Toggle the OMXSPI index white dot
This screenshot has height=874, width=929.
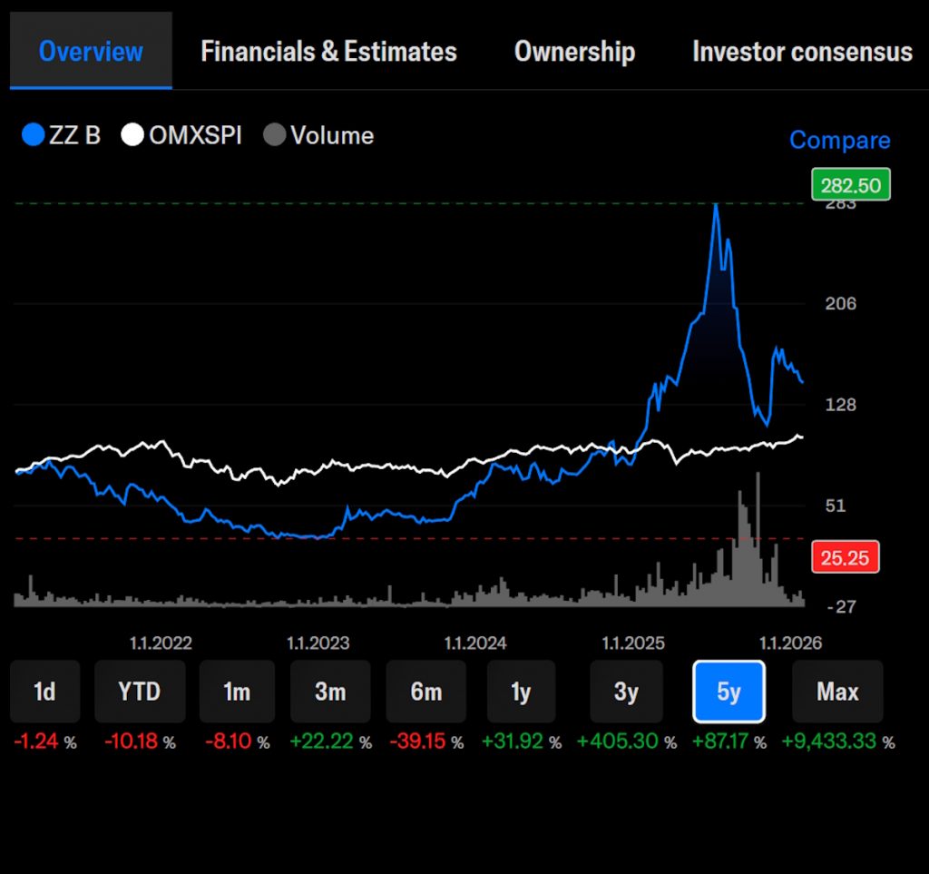tap(133, 136)
